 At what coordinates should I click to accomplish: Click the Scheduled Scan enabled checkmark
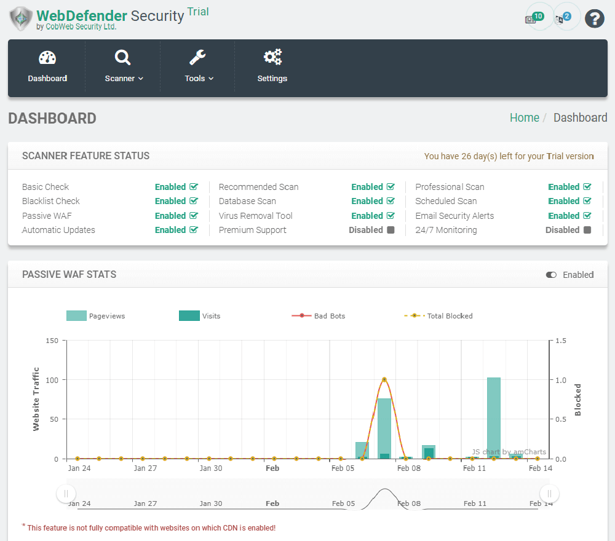pos(587,200)
